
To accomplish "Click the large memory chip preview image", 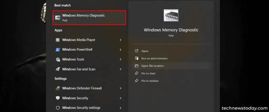I will pos(171,15).
